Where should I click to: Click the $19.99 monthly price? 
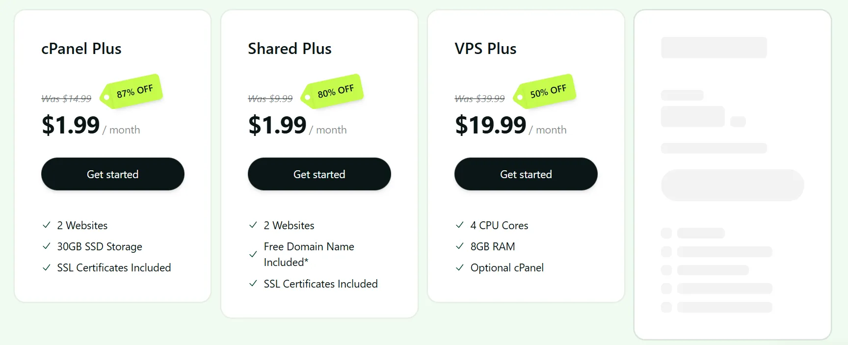coord(490,125)
